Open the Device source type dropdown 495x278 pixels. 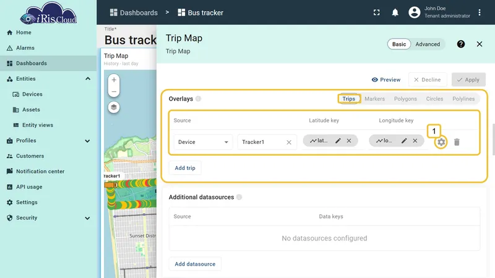click(x=203, y=142)
